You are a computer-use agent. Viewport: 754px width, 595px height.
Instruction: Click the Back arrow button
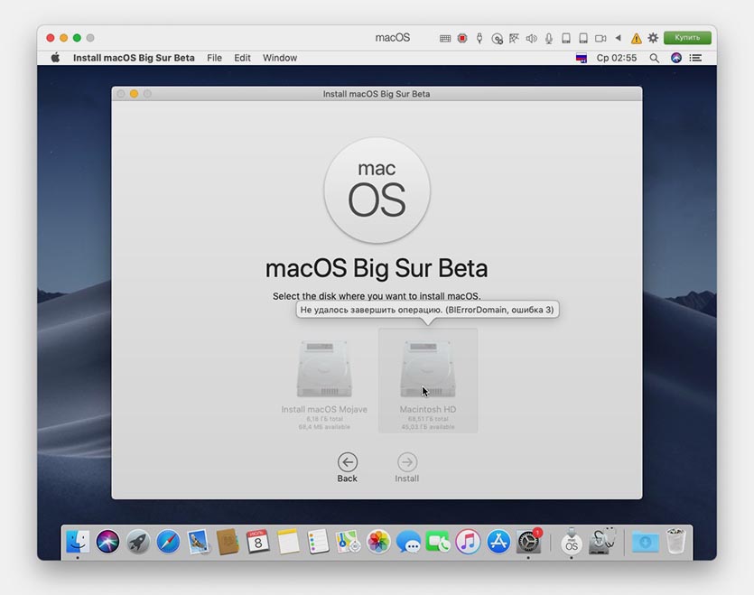[348, 462]
